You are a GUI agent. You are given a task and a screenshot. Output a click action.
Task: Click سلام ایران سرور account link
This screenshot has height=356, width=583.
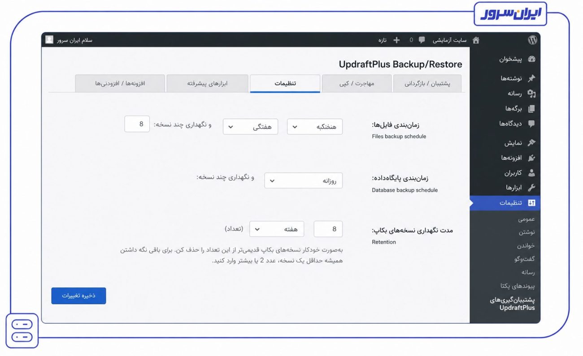(75, 40)
